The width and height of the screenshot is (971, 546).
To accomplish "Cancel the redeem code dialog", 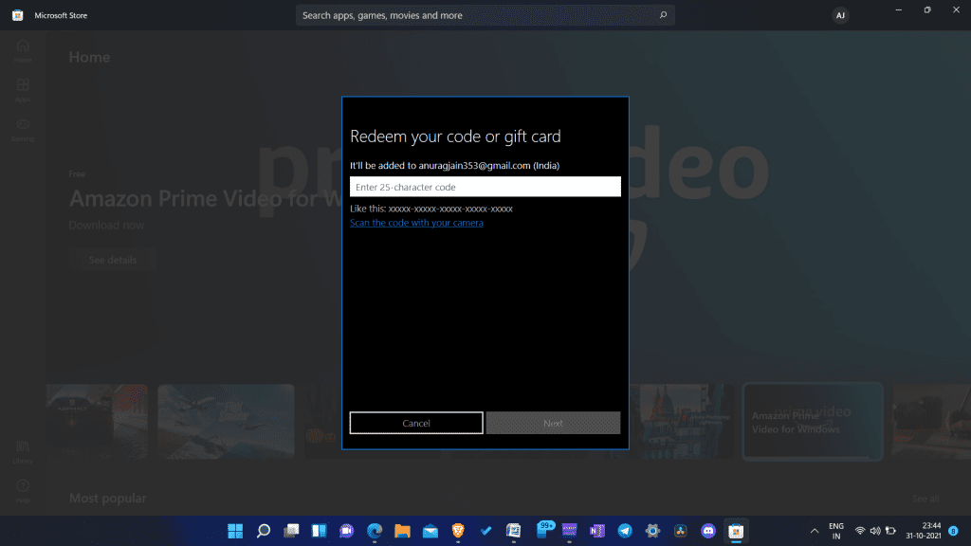I will 415,422.
